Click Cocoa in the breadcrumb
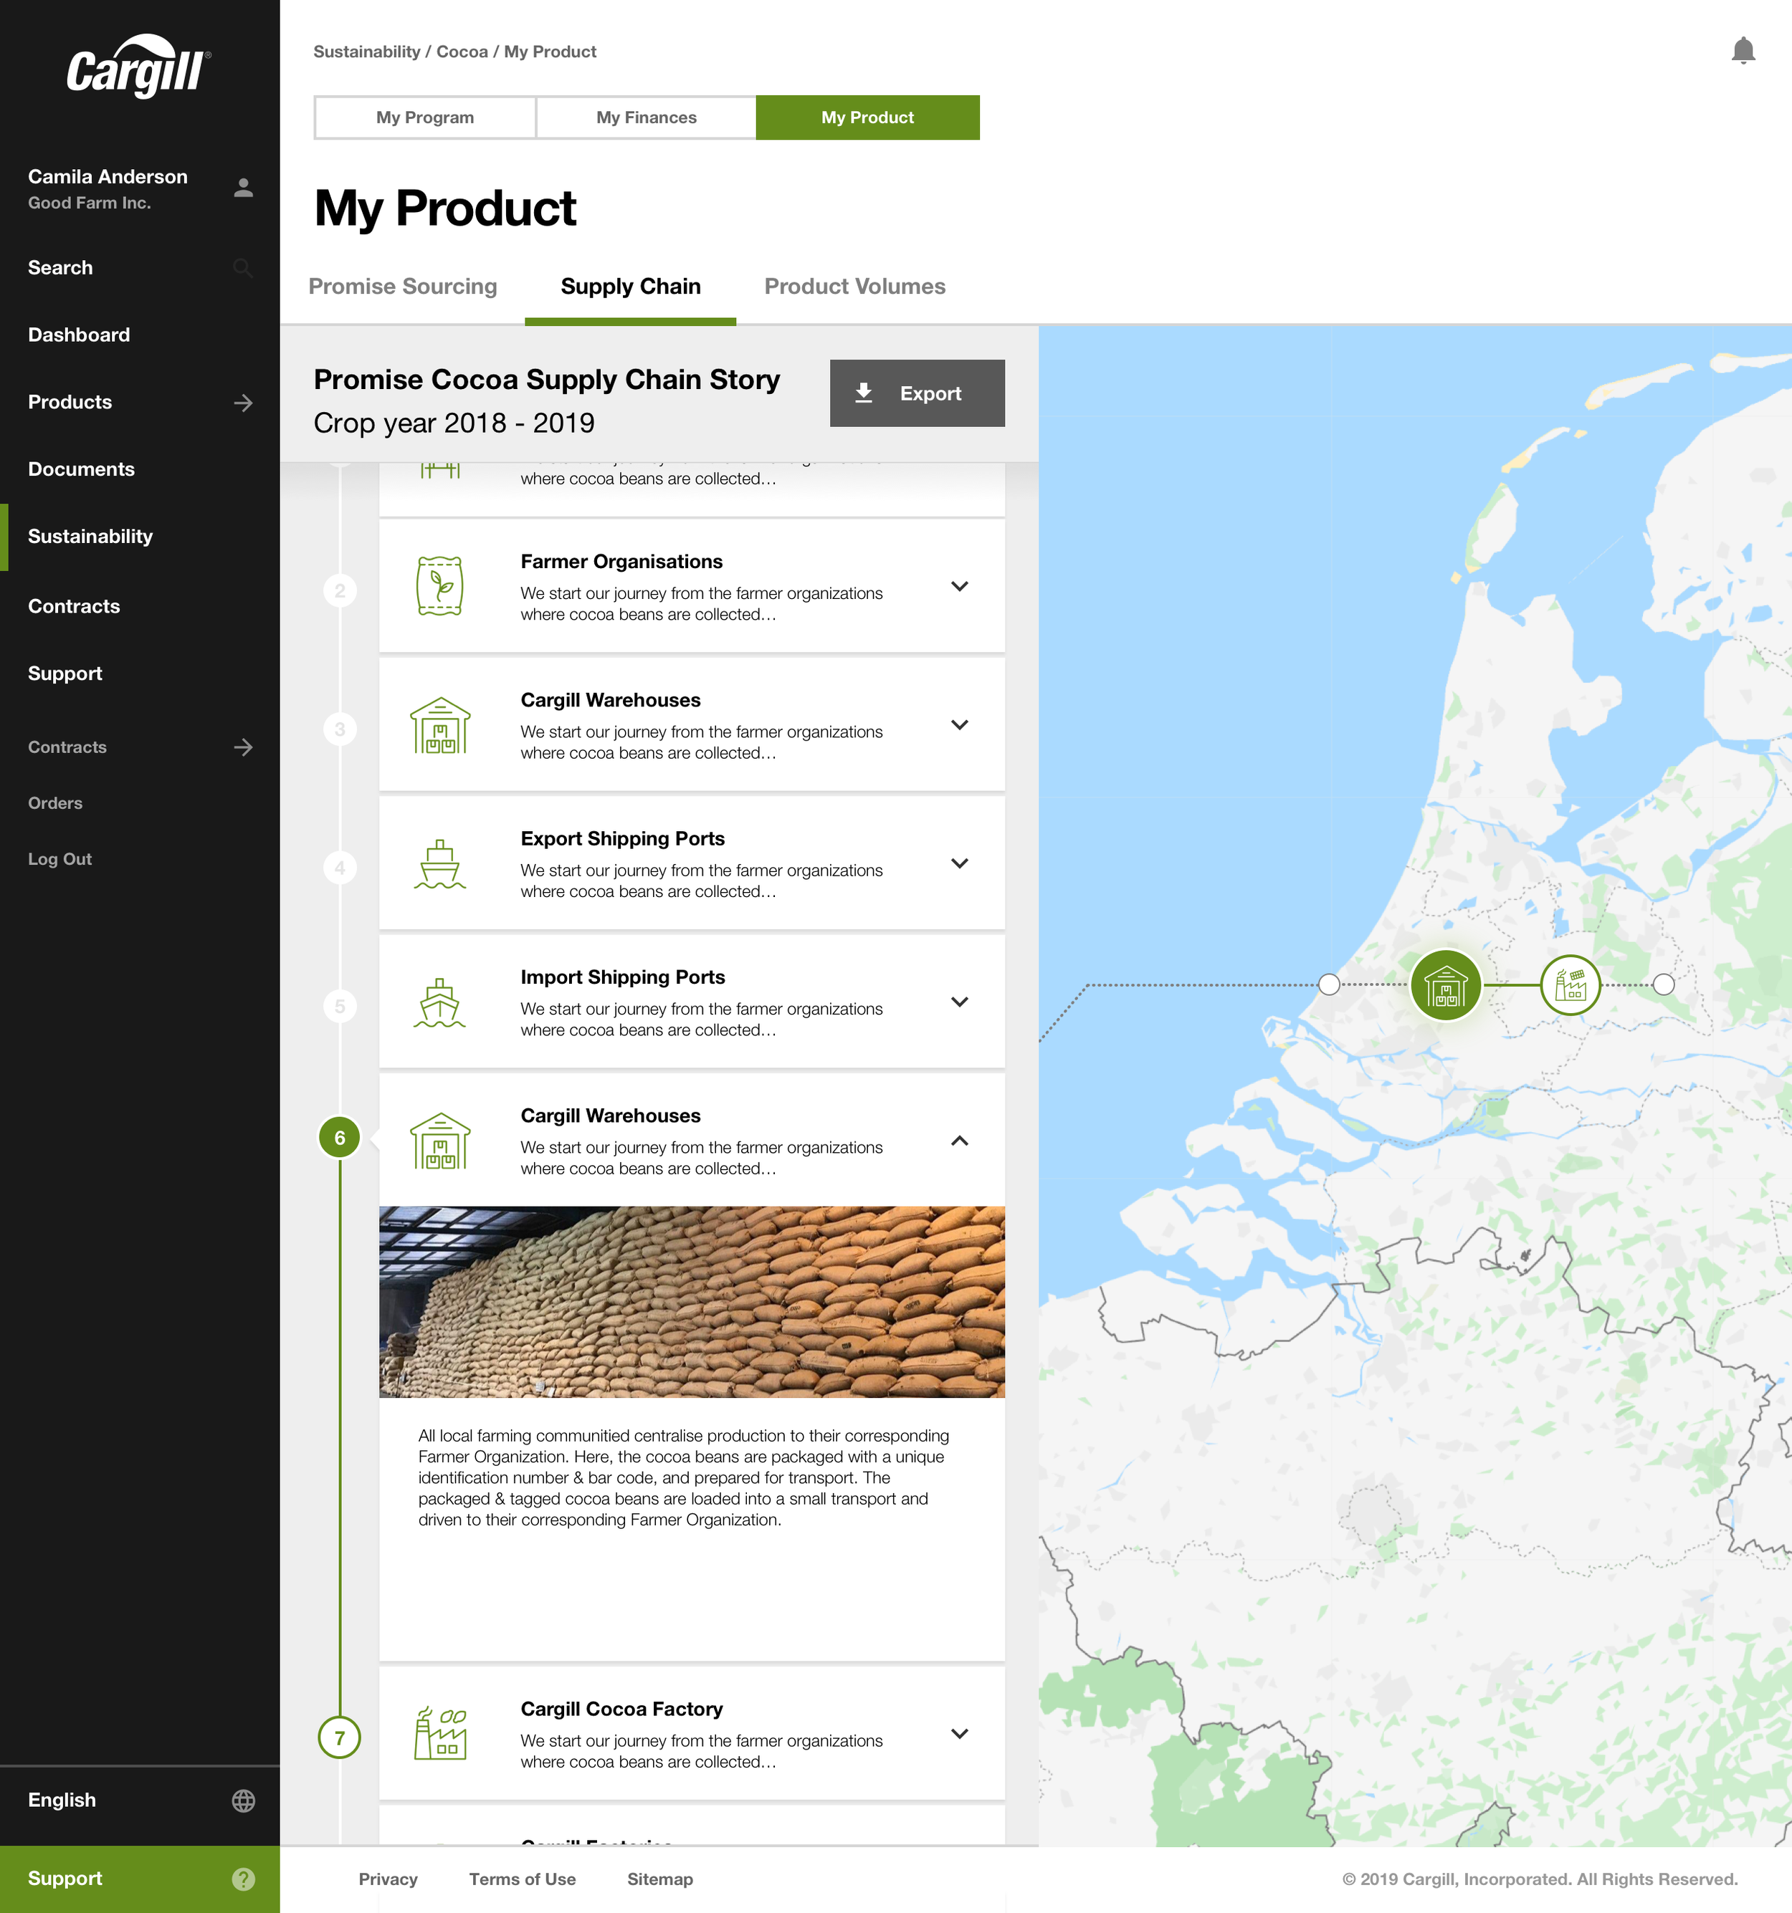1792x1913 pixels. [462, 52]
